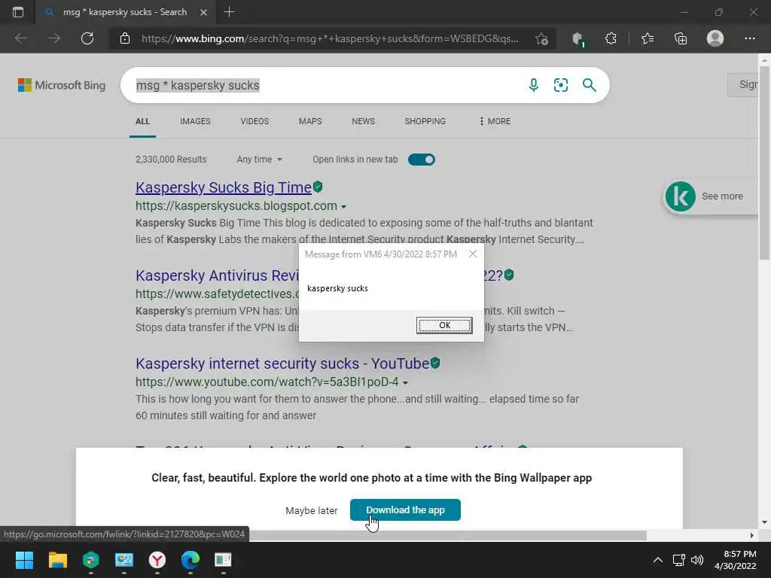The width and height of the screenshot is (771, 578).
Task: Open the Collections icon
Action: click(x=681, y=38)
